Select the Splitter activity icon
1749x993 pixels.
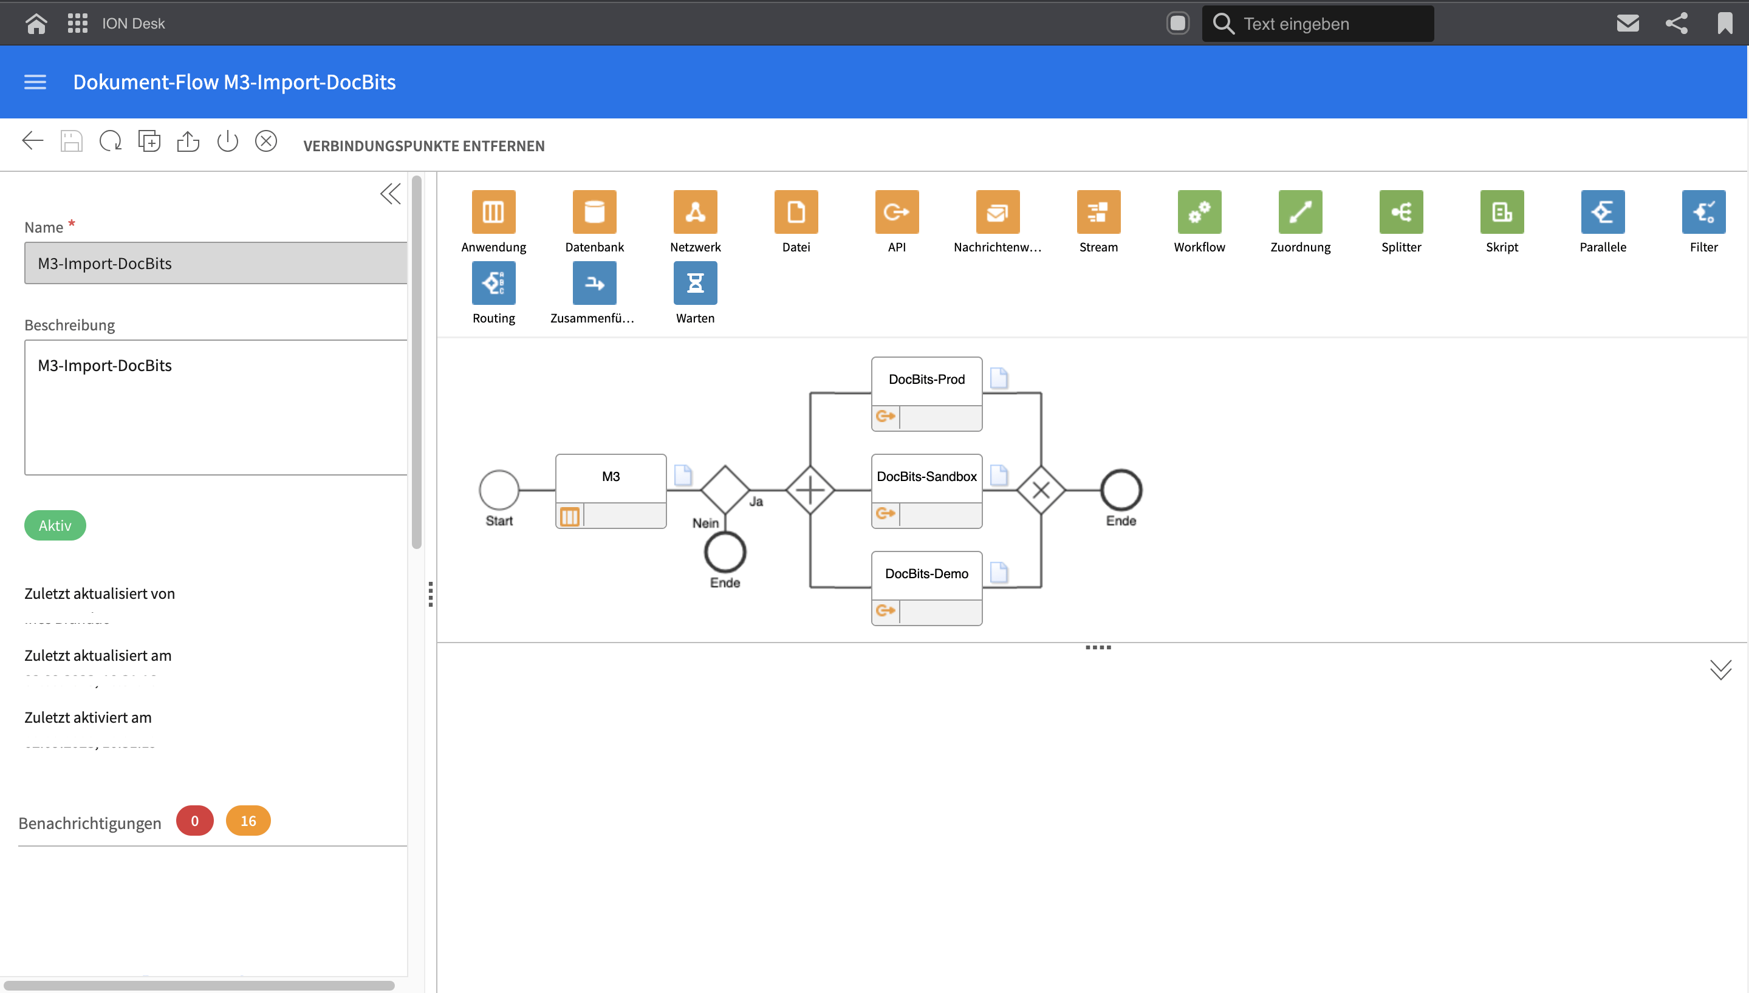coord(1401,212)
